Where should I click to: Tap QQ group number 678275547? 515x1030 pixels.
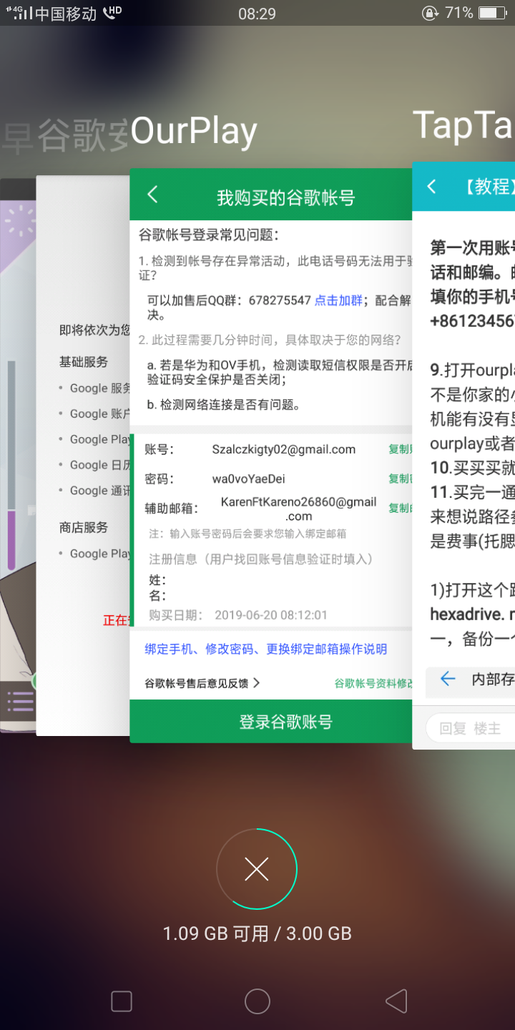(x=280, y=300)
